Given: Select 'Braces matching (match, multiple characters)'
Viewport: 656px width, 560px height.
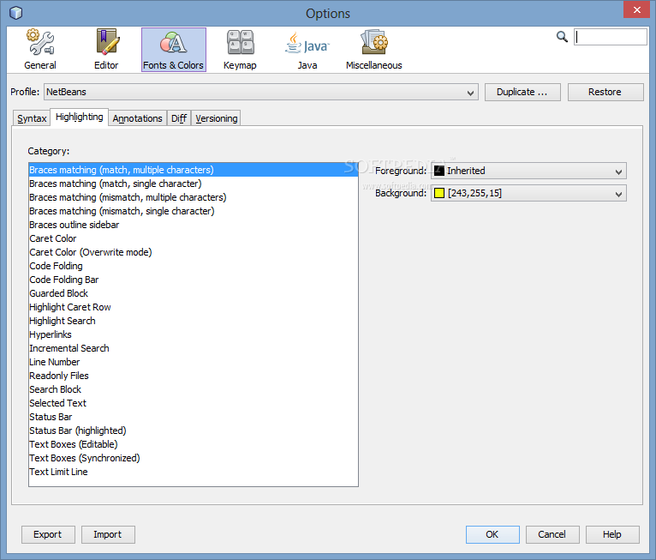Looking at the screenshot, I should click(194, 170).
